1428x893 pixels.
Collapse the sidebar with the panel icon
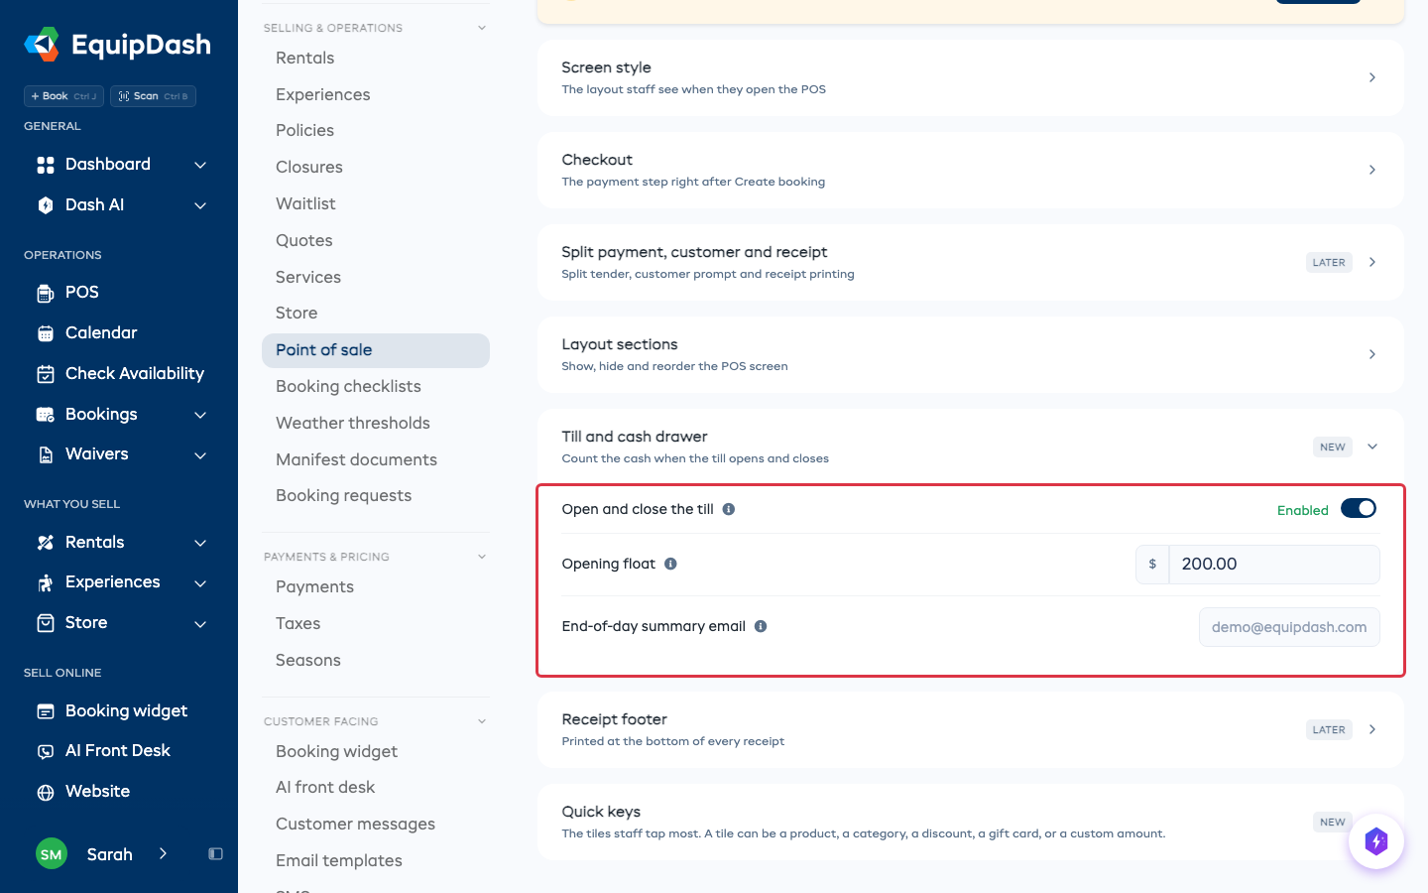[215, 854]
